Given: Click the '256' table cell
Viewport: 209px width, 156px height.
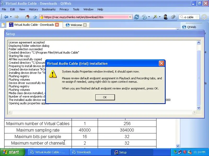Looking at the screenshot, I should coord(127,123).
